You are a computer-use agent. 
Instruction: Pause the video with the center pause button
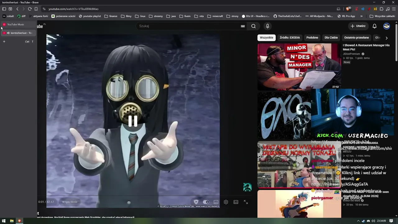click(133, 121)
